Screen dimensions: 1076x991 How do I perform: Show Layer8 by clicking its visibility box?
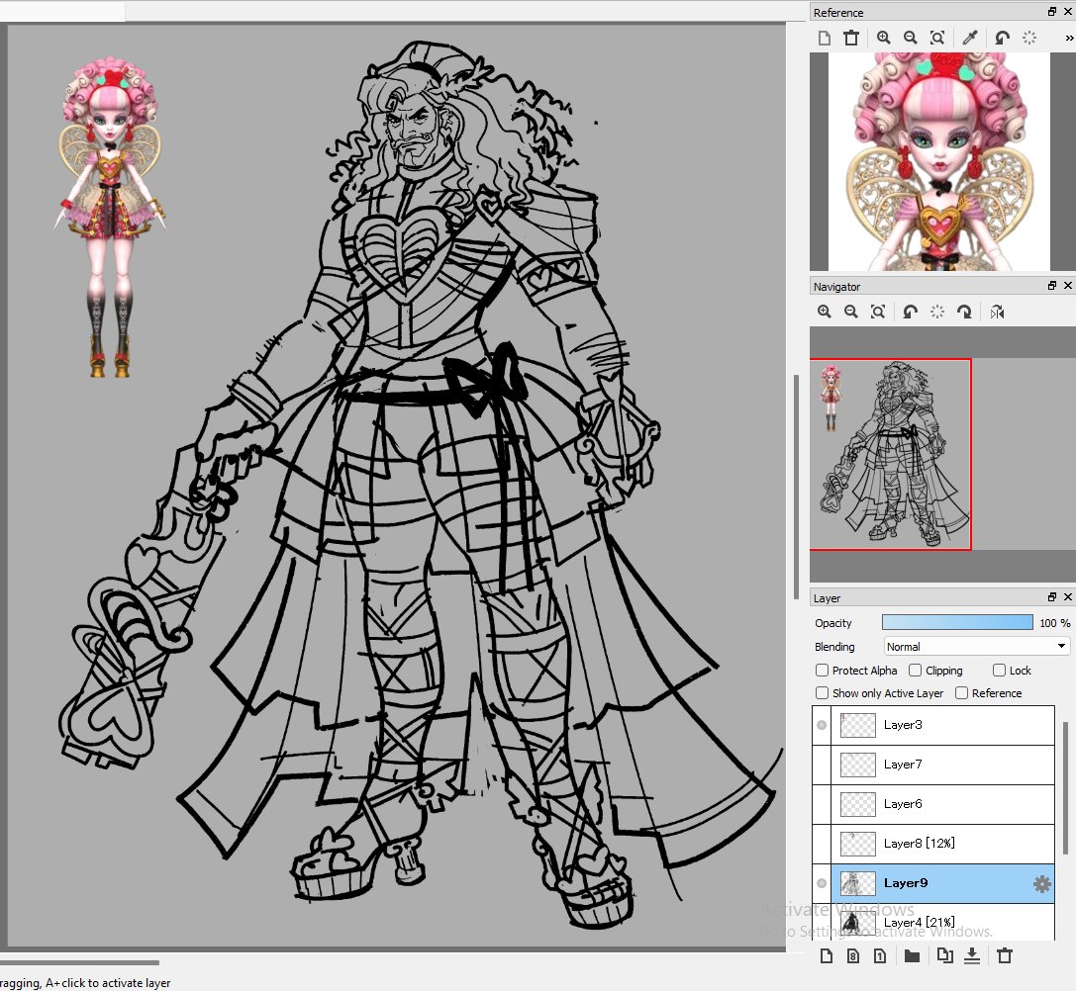point(822,844)
